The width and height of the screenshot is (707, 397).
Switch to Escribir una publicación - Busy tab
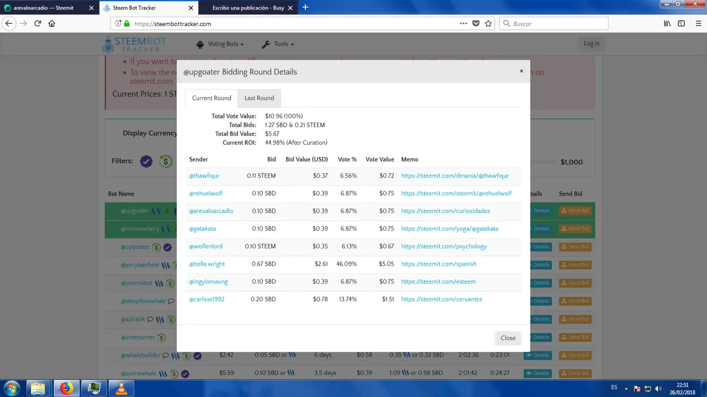(247, 8)
